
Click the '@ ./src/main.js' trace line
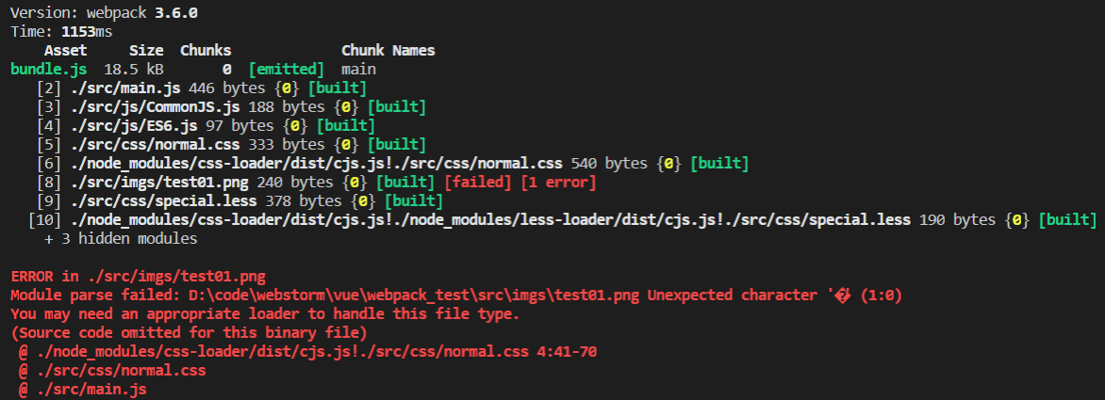(83, 389)
